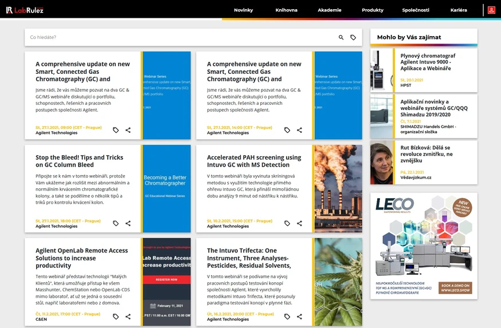Screen dimensions: 501x328
Task: Share the Intuvo Trifecta webinar
Action: click(299, 317)
